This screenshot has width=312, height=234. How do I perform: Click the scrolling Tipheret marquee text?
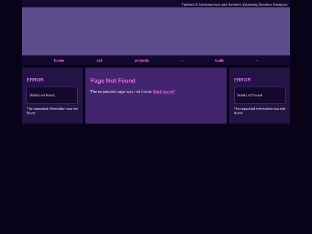(x=235, y=5)
